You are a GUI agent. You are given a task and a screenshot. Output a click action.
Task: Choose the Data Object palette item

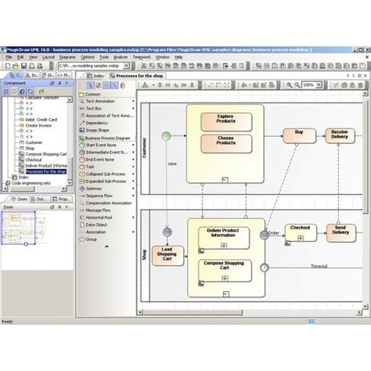96,225
